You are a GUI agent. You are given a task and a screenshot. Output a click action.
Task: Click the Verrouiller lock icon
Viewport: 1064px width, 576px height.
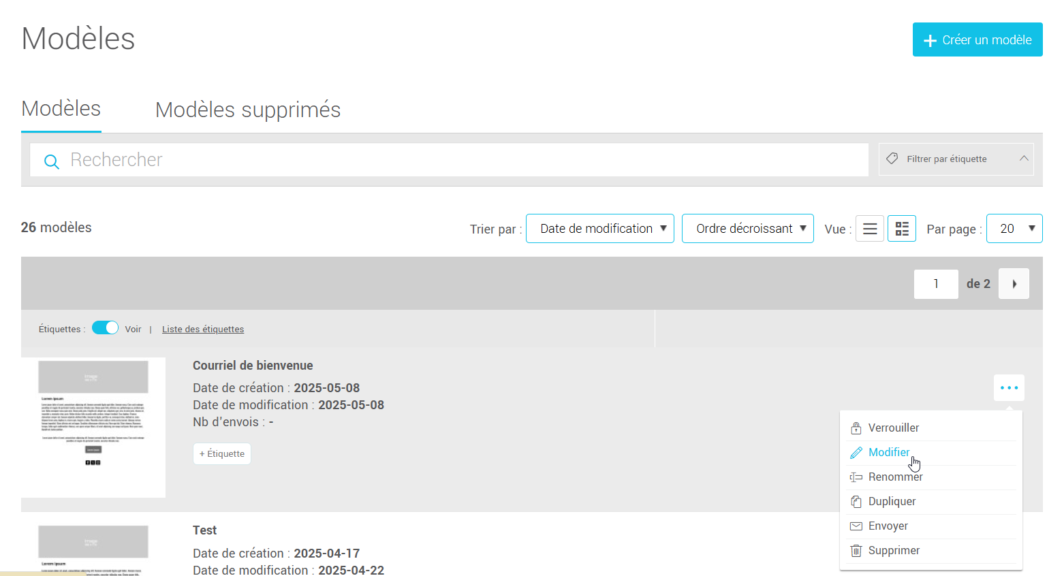point(856,428)
